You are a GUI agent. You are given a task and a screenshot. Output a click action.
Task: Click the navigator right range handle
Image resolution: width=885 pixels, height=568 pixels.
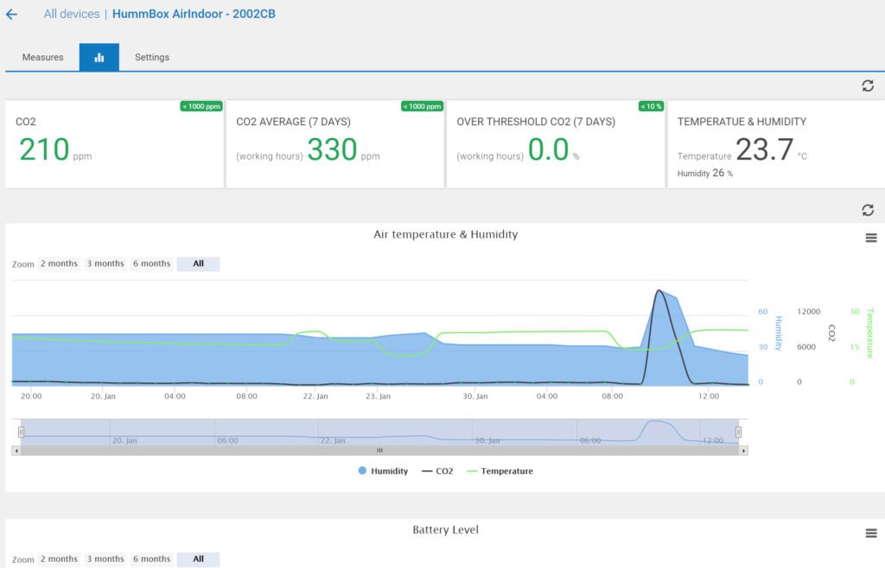click(x=738, y=432)
